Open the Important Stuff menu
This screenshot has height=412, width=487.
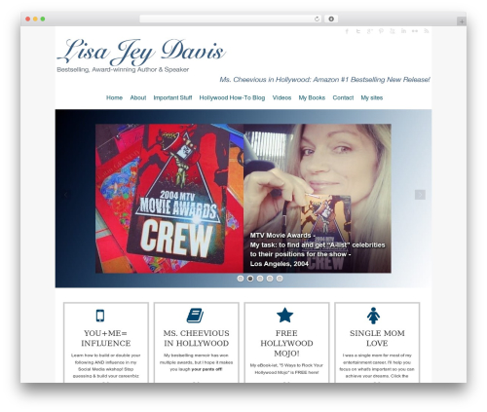click(x=172, y=97)
